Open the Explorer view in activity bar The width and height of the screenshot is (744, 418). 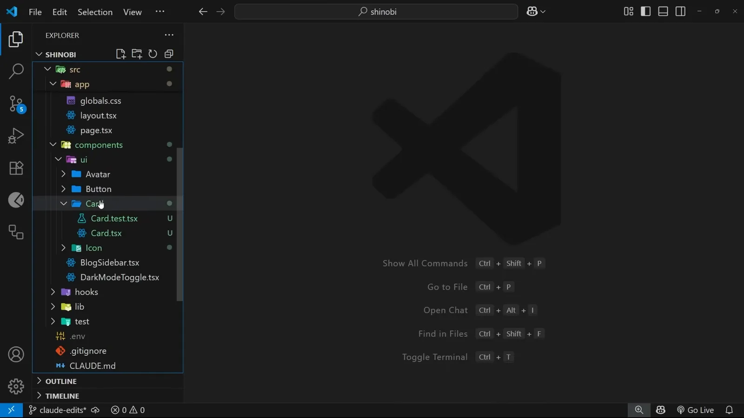[16, 39]
